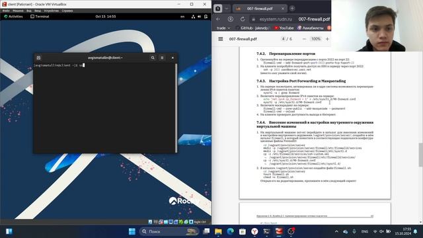Screen dimensions: 423x238
Task: Open Yandex Browser from the taskbar
Action: [x=254, y=231]
